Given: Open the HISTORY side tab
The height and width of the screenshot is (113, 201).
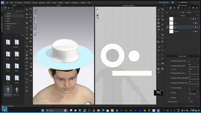Looking at the screenshot, I should click(x=2, y=9).
